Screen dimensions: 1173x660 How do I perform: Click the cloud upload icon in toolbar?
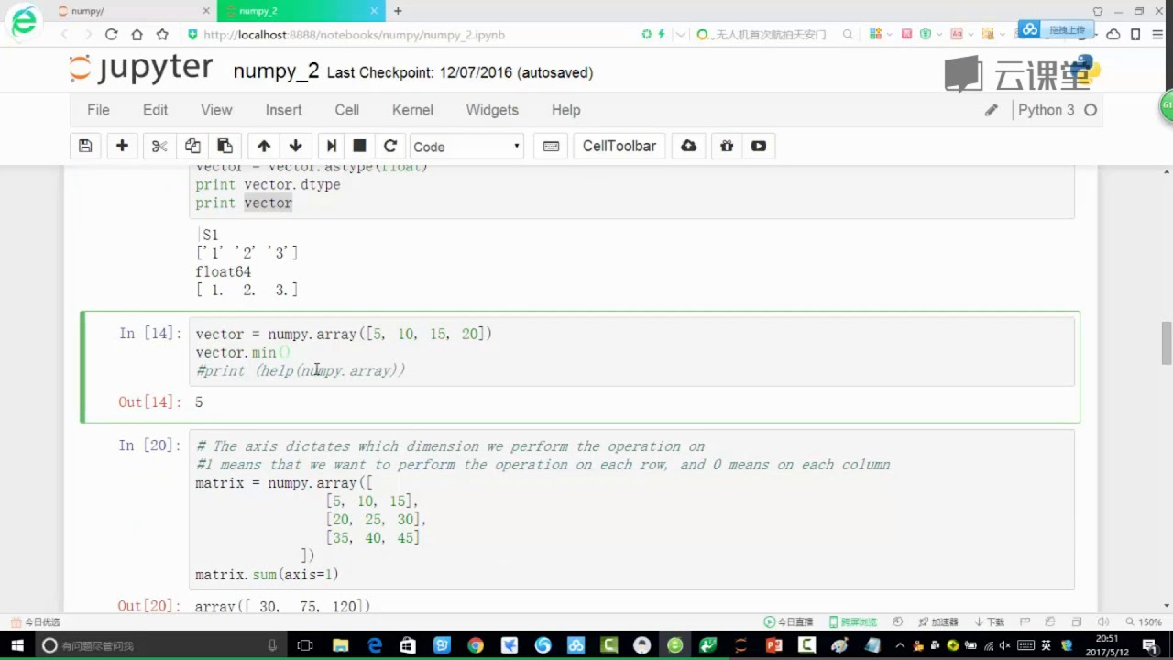689,146
